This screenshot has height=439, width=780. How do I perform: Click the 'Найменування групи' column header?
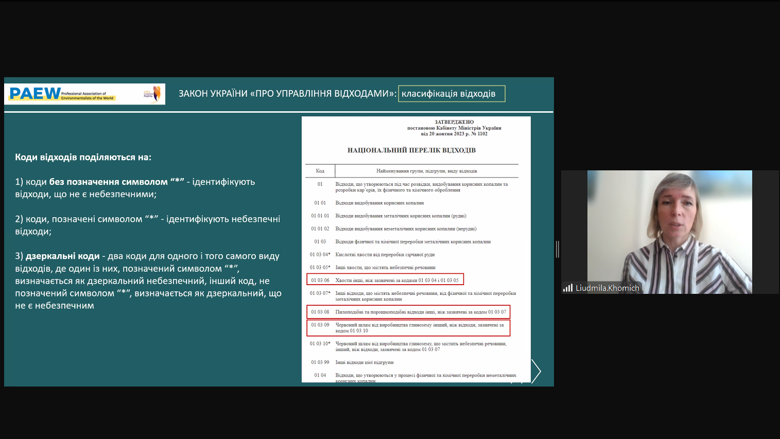coord(426,171)
